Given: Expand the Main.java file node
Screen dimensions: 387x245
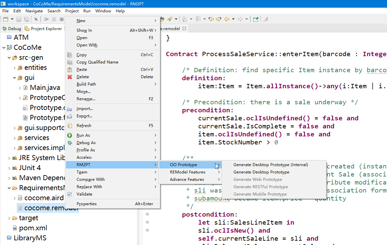Looking at the screenshot, I should [x=20, y=88].
